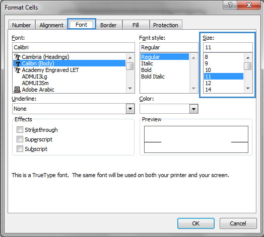Click the Help question mark button
The width and height of the screenshot is (264, 237).
(230, 5)
